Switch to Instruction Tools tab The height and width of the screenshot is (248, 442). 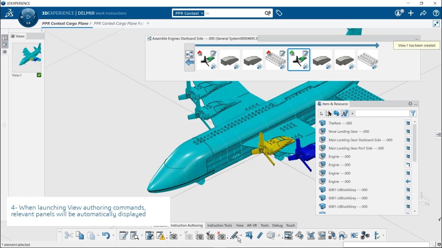click(x=220, y=225)
